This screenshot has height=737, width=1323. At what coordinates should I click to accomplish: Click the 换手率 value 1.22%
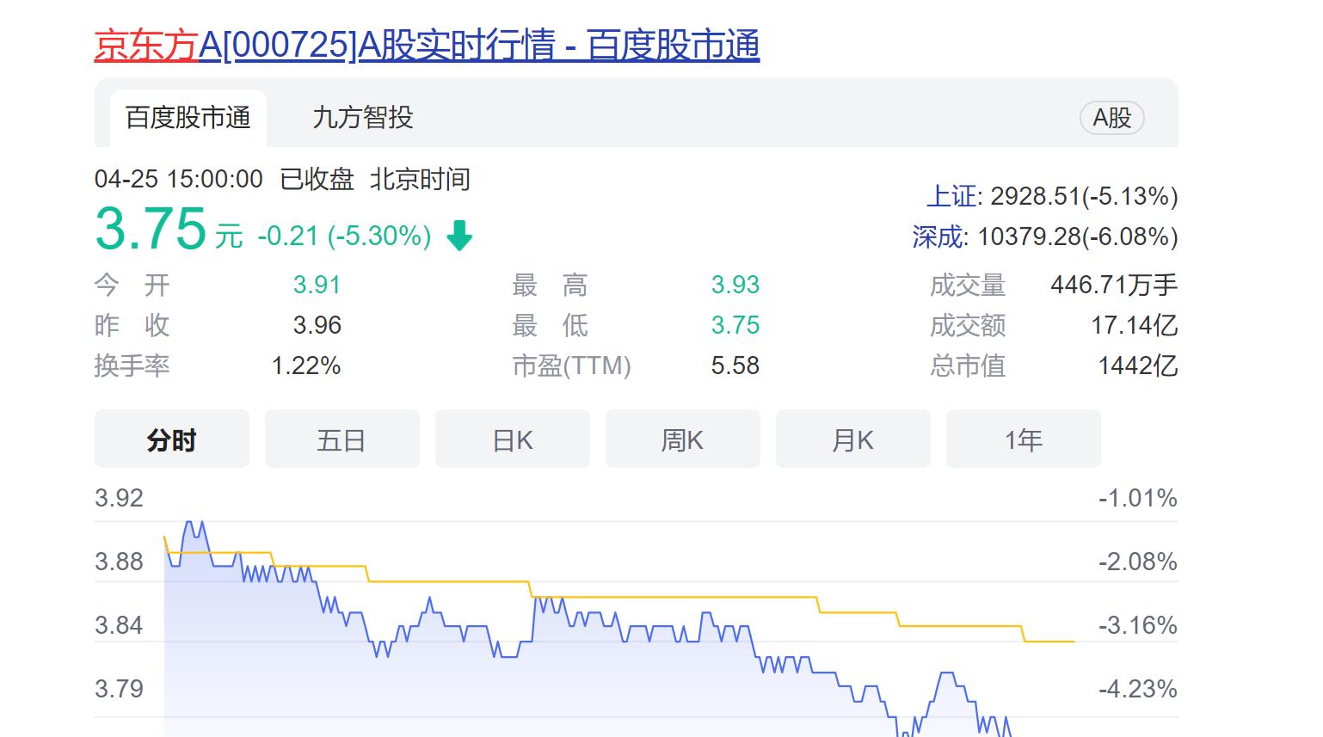tap(306, 365)
